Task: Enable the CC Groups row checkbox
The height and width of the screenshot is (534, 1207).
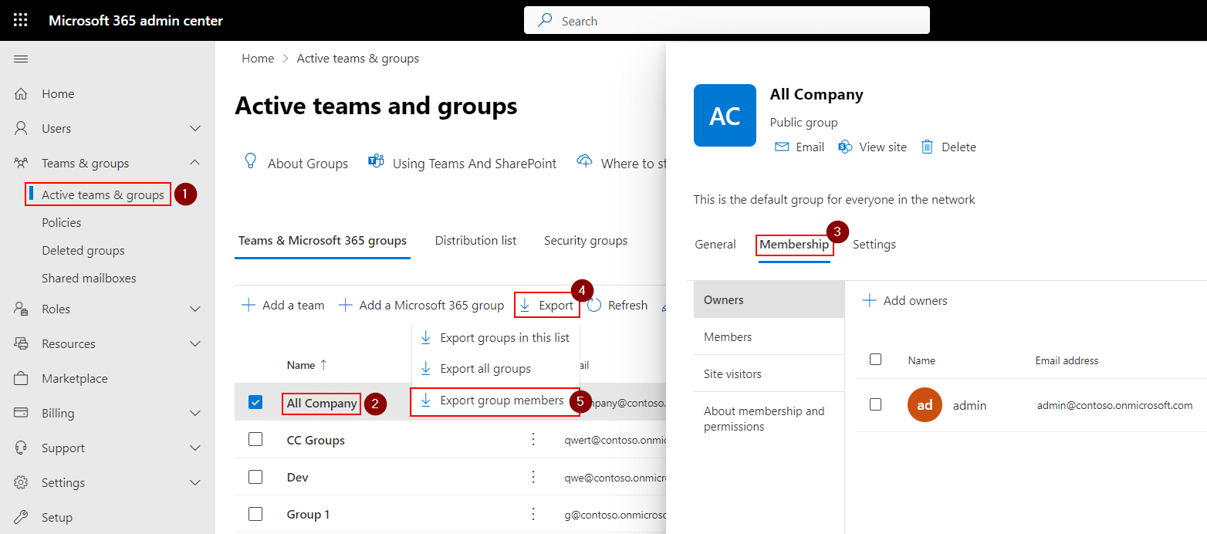Action: (x=255, y=440)
